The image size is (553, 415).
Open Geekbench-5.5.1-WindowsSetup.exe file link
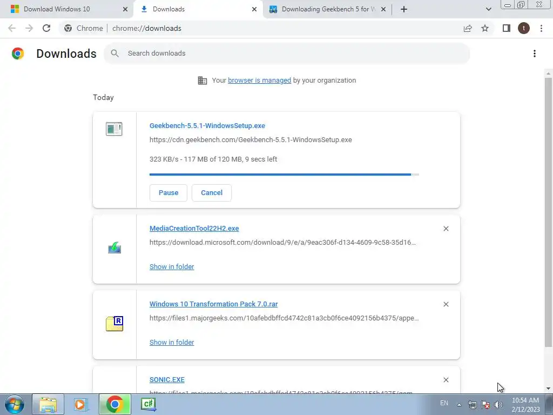207,125
